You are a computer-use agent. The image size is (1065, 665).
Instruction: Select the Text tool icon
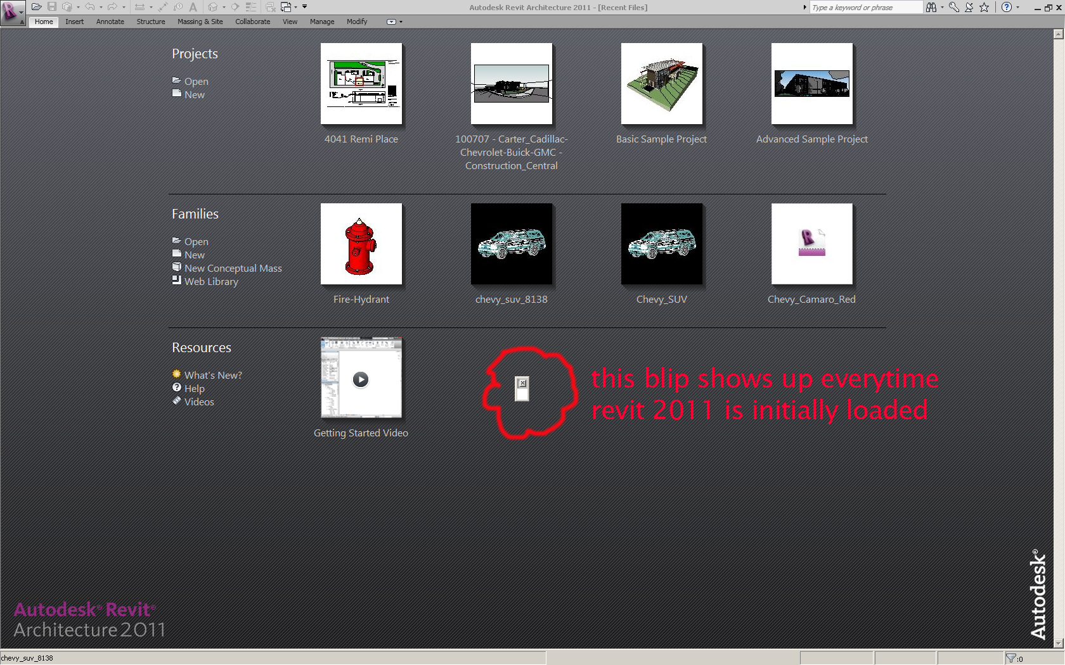[193, 7]
